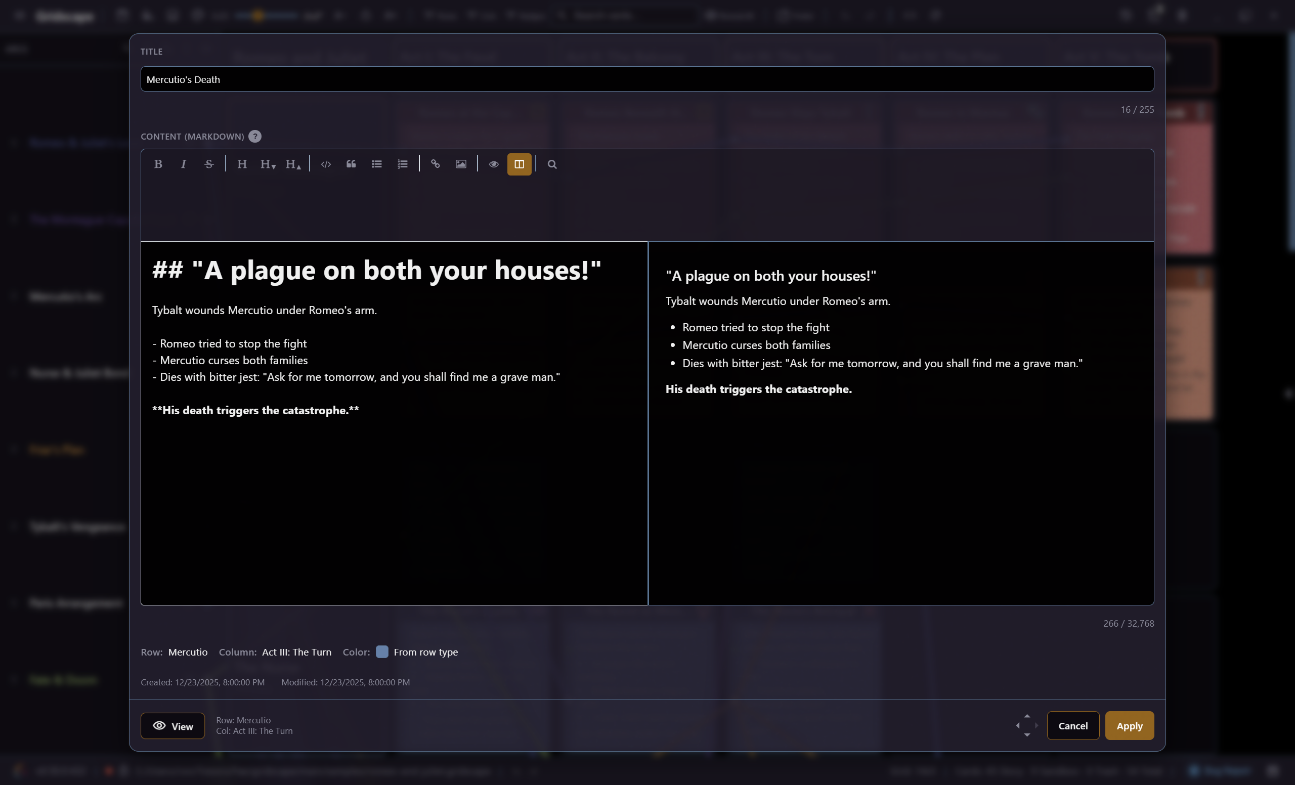1295x785 pixels.
Task: Apply italic formatting using the I icon
Action: [x=184, y=164]
